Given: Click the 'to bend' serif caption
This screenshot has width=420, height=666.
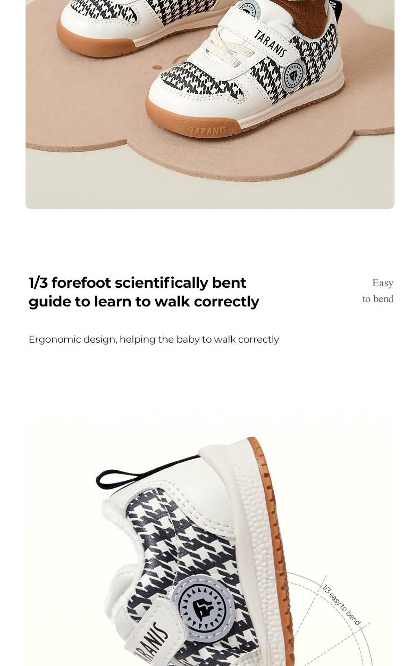Looking at the screenshot, I should tap(378, 299).
